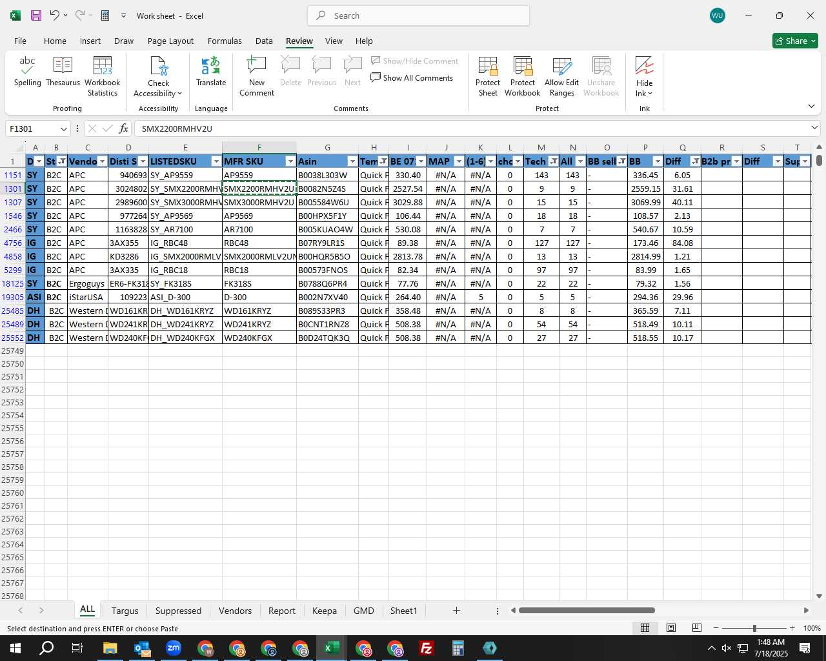Click the horizontal scrollbar thumb
Image resolution: width=826 pixels, height=661 pixels.
(587, 611)
